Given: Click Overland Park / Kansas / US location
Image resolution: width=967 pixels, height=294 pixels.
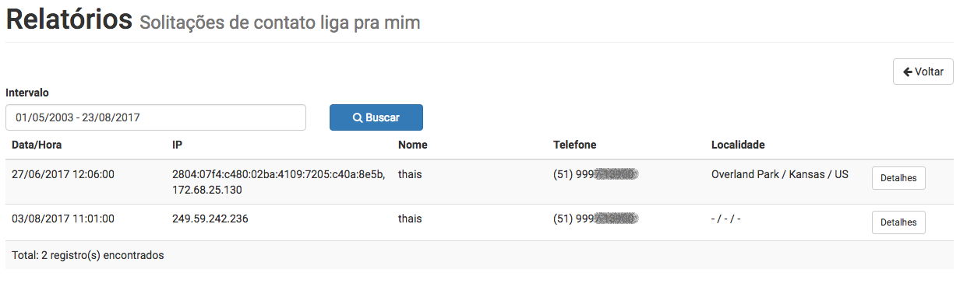Looking at the screenshot, I should click(x=780, y=174).
